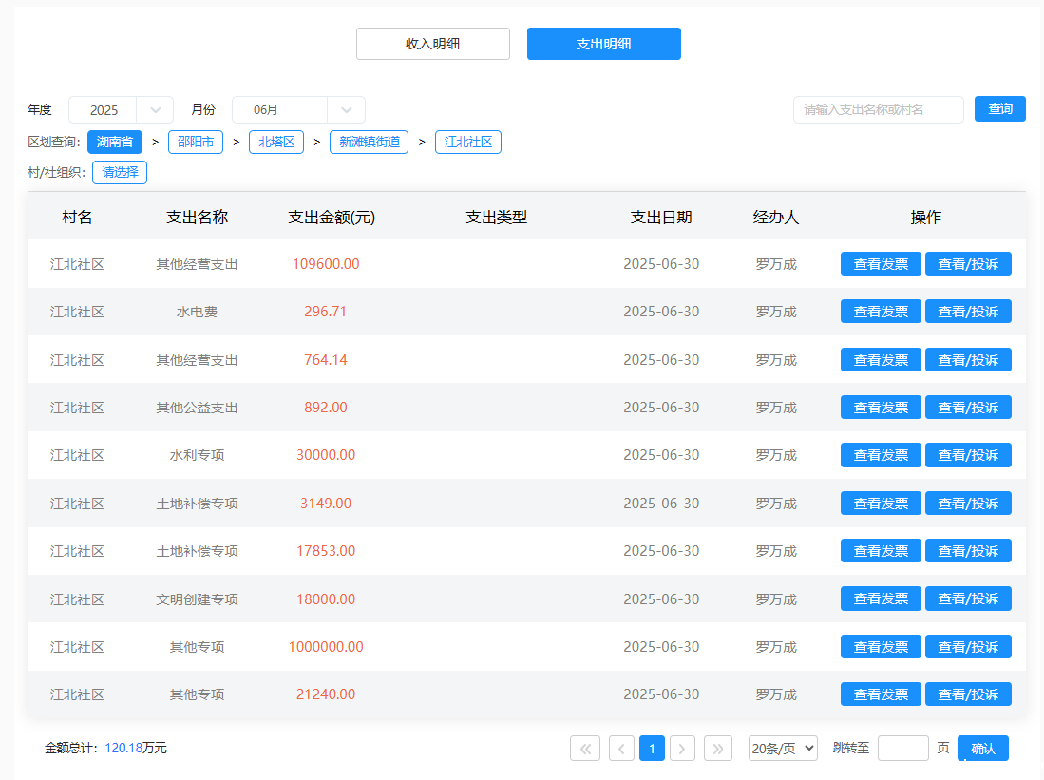Image resolution: width=1044 pixels, height=780 pixels.
Task: Click the 跳转至 page number field
Action: click(902, 749)
